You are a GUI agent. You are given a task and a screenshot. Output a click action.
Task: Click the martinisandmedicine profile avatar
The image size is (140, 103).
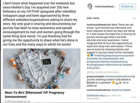(90, 7)
